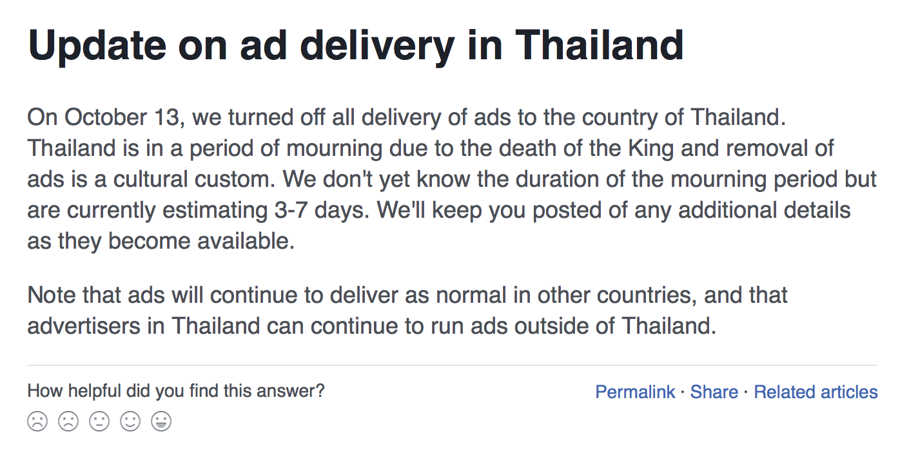Choose the slightly frowning face rating
The height and width of the screenshot is (460, 909).
(68, 423)
